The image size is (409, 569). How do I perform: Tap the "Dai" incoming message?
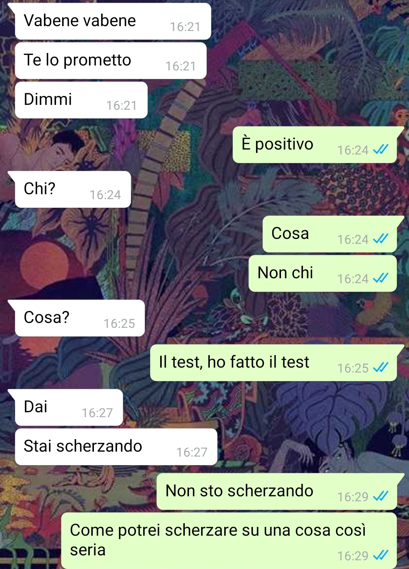[x=69, y=407]
